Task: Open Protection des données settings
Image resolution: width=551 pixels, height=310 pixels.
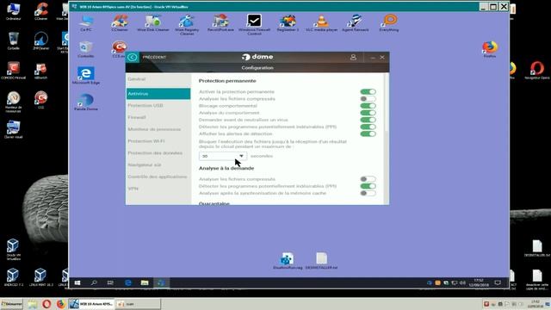Action: pyautogui.click(x=158, y=153)
